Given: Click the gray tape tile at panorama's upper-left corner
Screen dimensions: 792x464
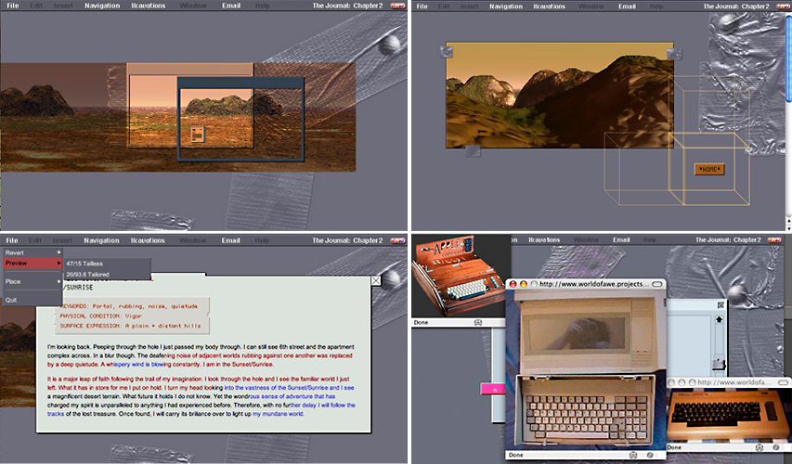Looking at the screenshot, I should point(447,51).
